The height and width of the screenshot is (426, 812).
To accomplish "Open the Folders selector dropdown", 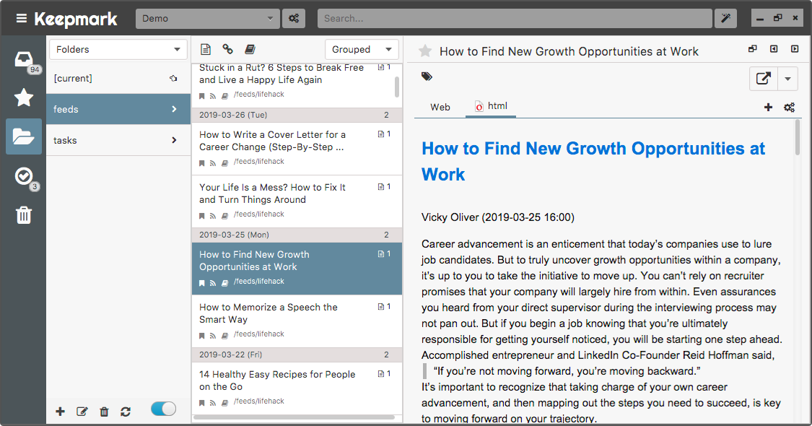I will 118,49.
